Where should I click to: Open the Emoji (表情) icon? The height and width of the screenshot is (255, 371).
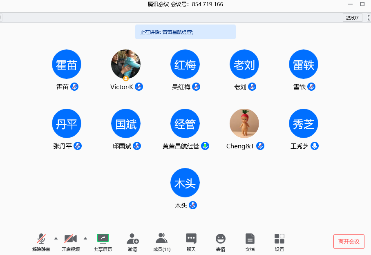click(x=221, y=239)
